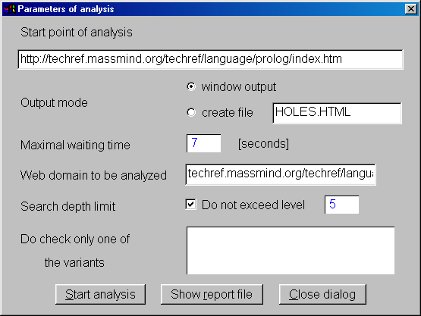Select the window output radio button
The width and height of the screenshot is (421, 316).
[191, 86]
